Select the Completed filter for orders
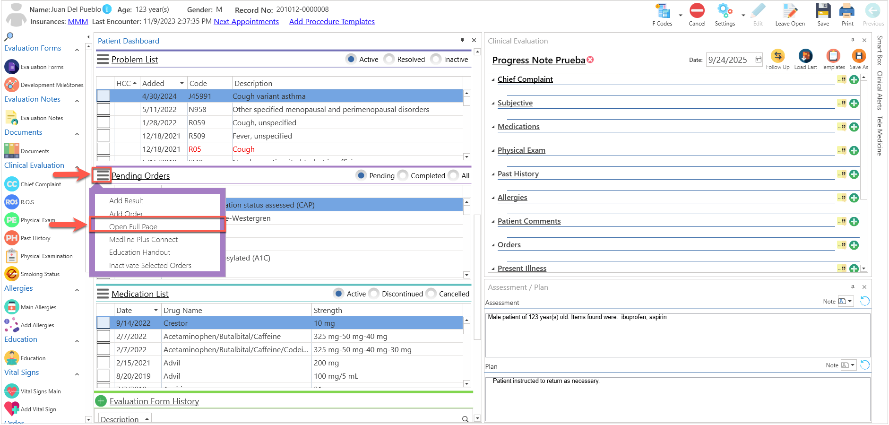889x425 pixels. coord(403,175)
